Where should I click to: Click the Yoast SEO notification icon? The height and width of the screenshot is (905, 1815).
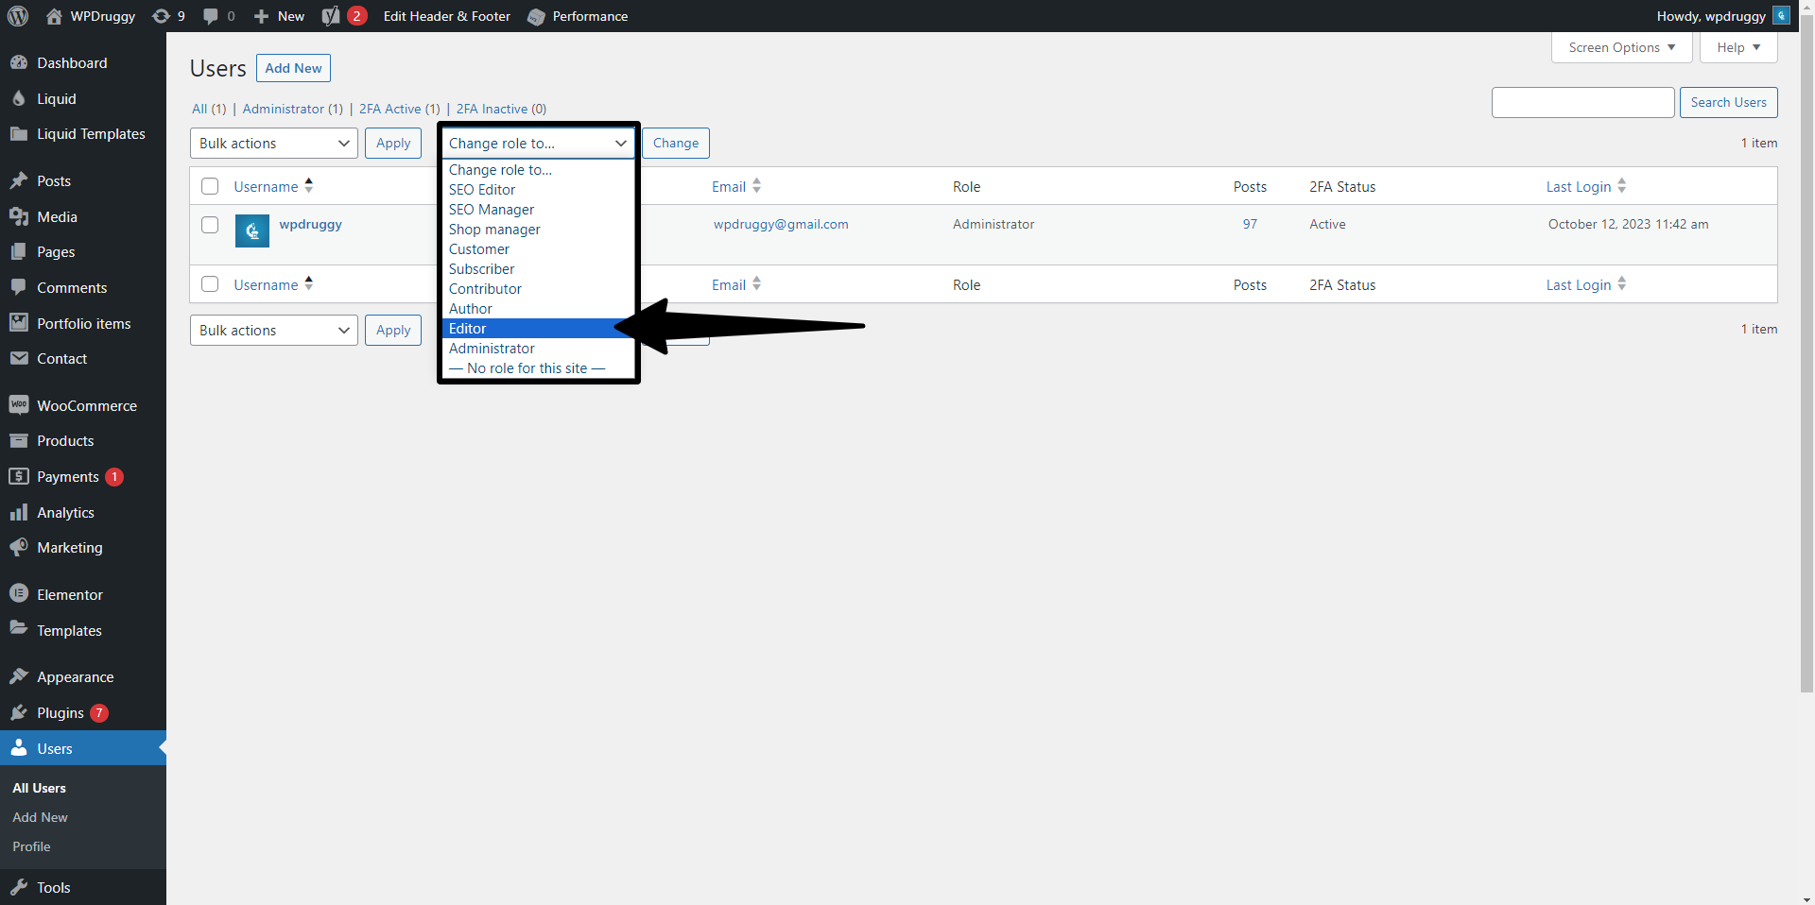click(330, 16)
